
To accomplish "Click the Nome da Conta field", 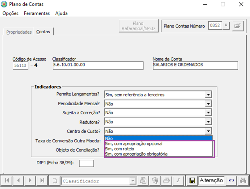I will point(195,65).
